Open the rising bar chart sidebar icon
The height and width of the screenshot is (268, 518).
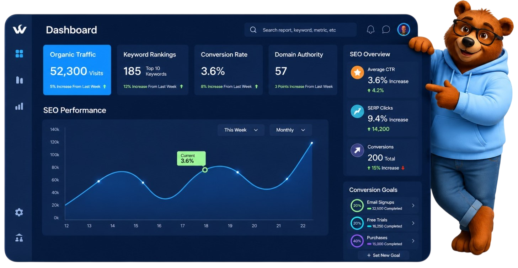[x=19, y=106]
